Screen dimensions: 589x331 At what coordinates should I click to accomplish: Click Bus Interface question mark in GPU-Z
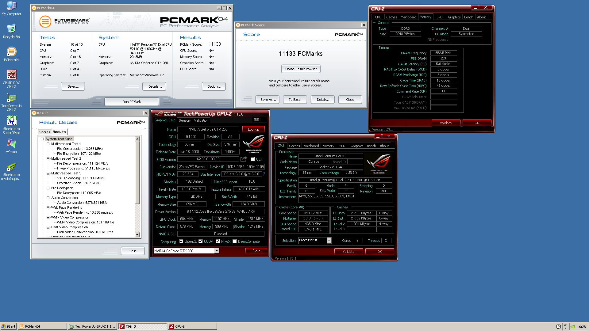click(x=264, y=174)
